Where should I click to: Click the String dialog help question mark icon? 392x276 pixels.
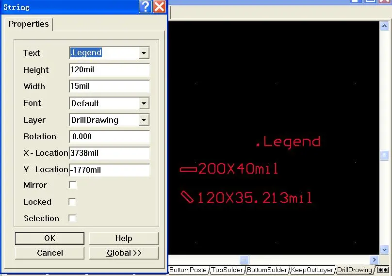click(145, 6)
